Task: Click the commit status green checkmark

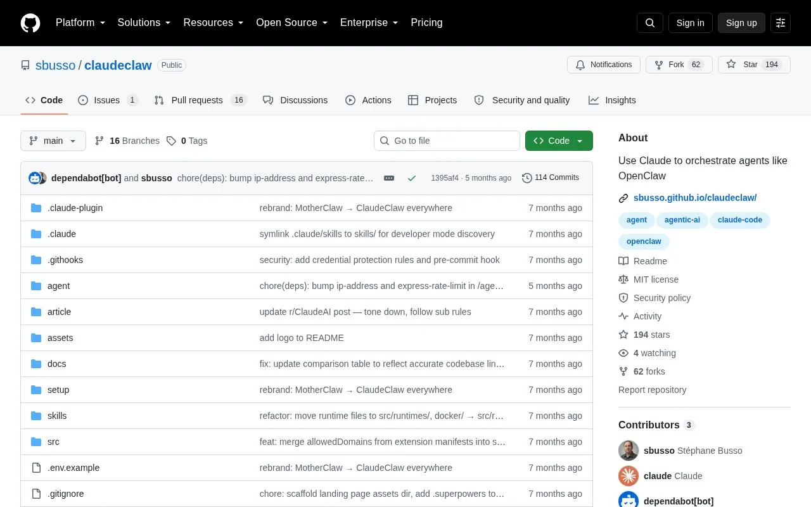Action: click(x=412, y=178)
